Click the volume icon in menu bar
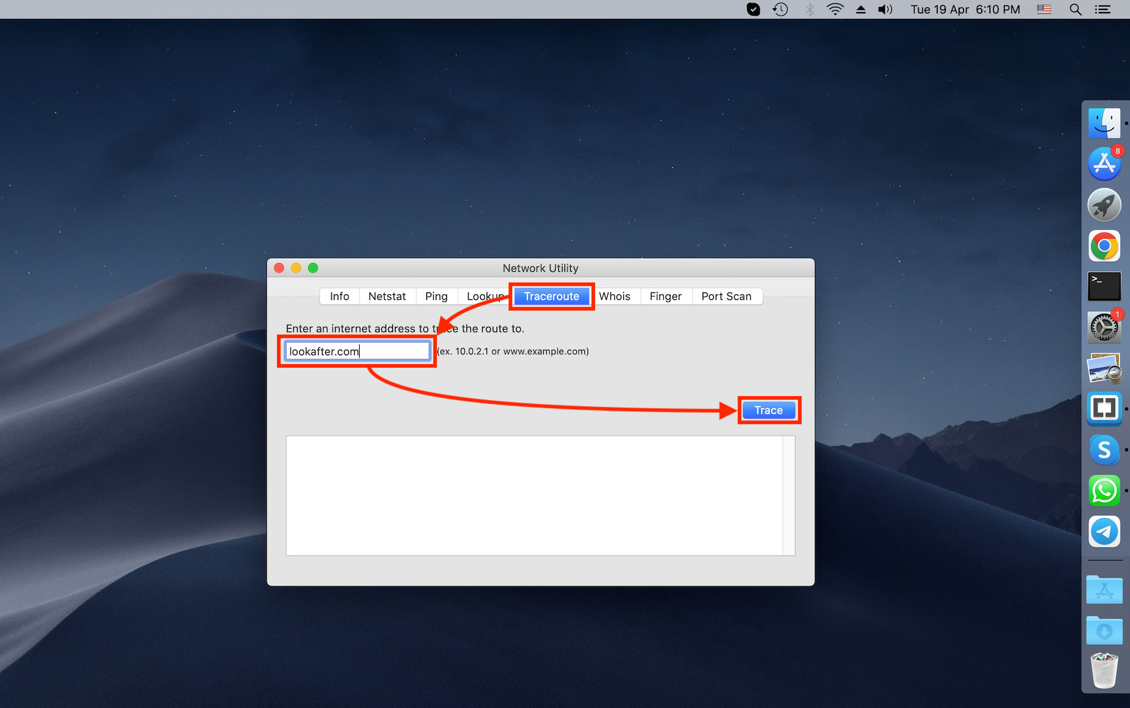The width and height of the screenshot is (1130, 708). point(885,9)
